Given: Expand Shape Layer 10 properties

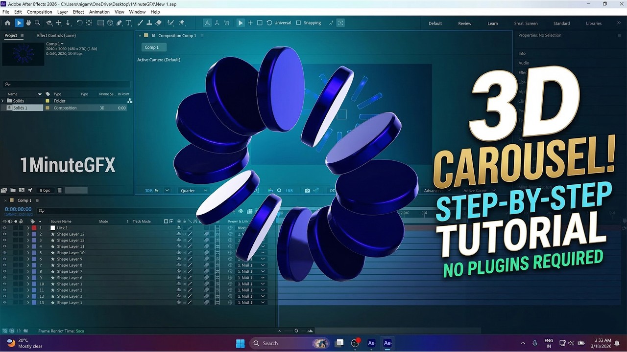Looking at the screenshot, I should click(x=28, y=253).
